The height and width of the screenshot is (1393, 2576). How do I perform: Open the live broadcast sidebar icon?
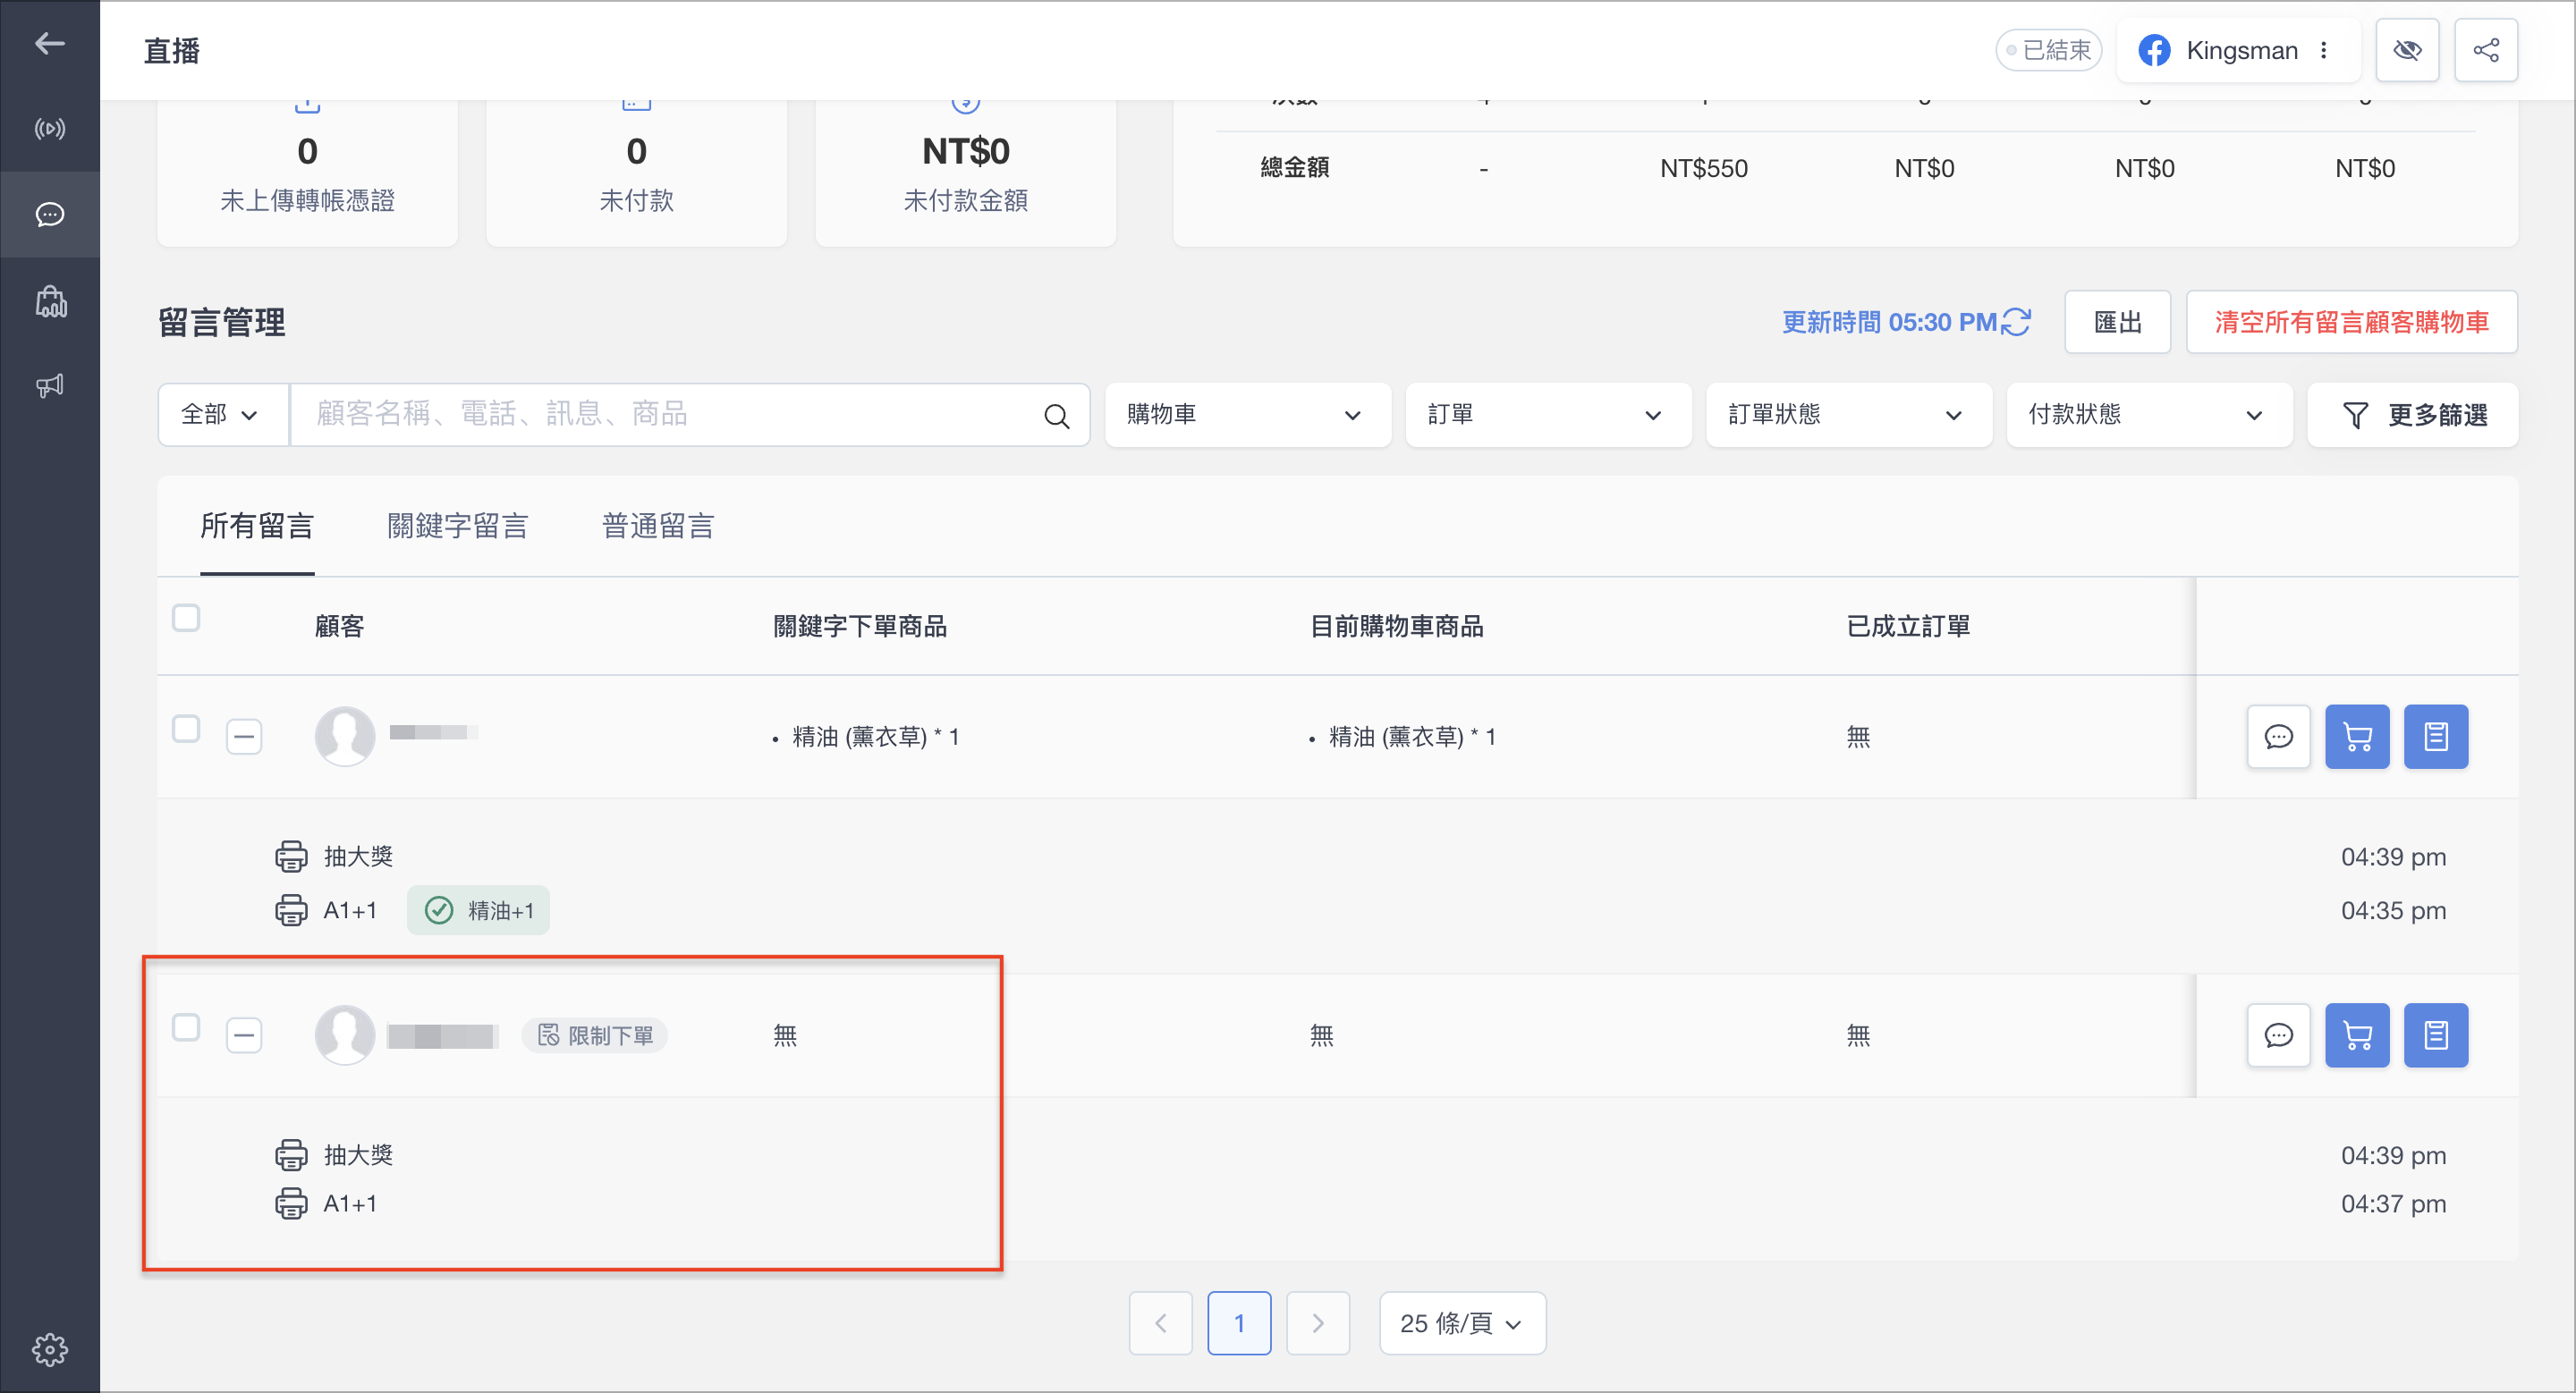(50, 129)
